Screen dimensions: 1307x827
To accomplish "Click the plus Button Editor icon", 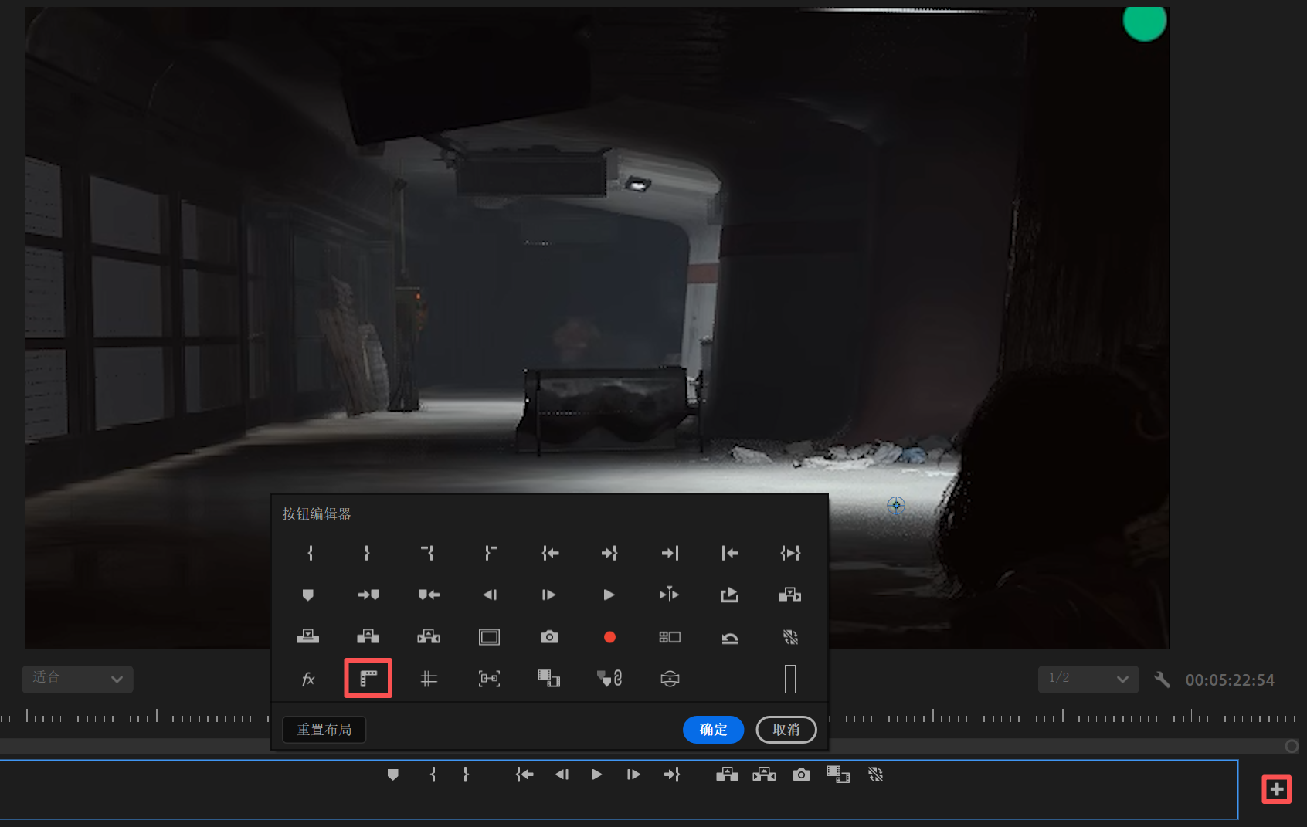I will click(1276, 789).
